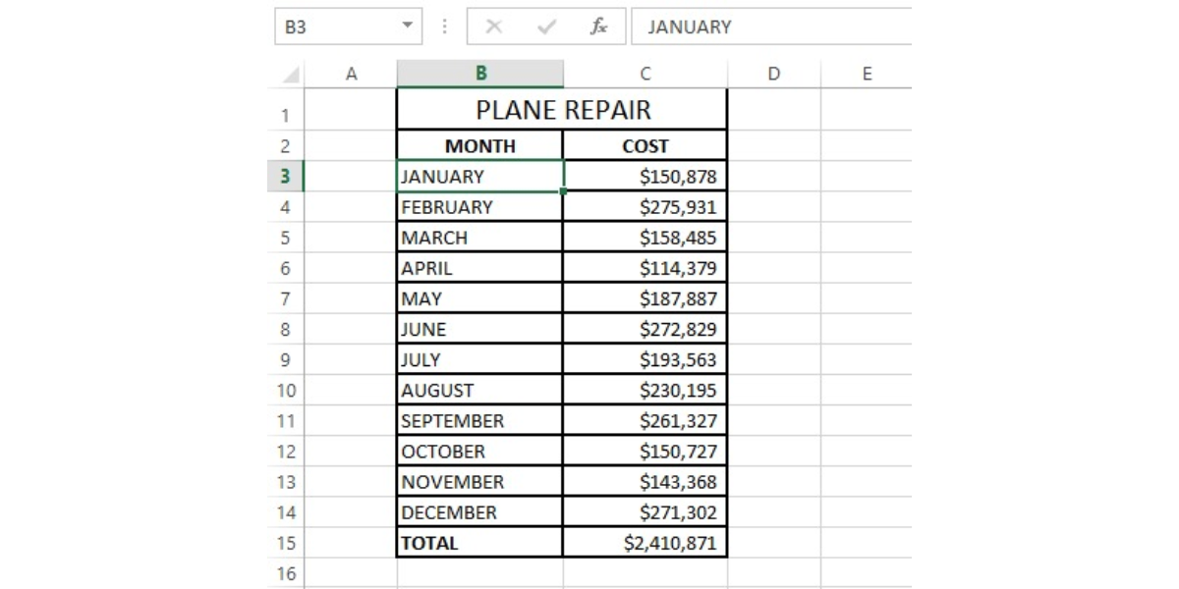Click the Enter checkmark icon in formula bar

click(x=546, y=27)
